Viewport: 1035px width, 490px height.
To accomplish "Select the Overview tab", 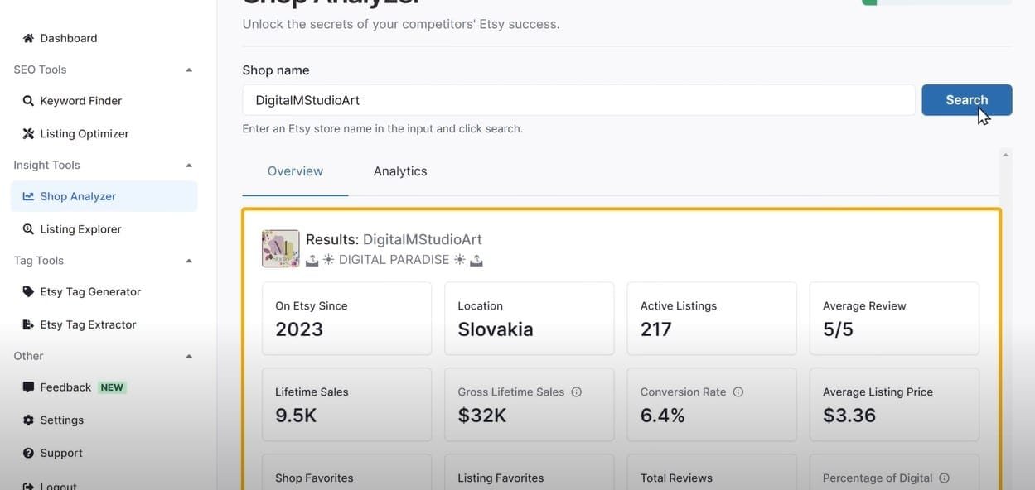I will [295, 171].
